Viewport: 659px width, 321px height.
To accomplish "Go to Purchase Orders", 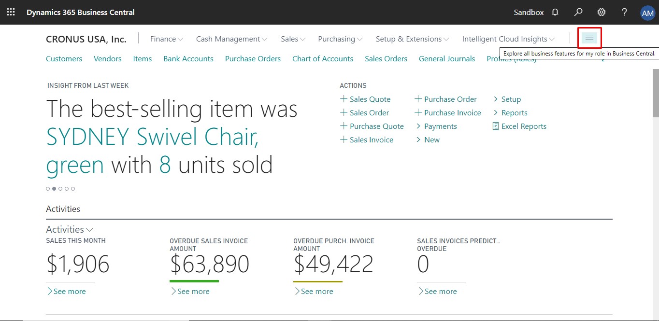I will coord(253,58).
